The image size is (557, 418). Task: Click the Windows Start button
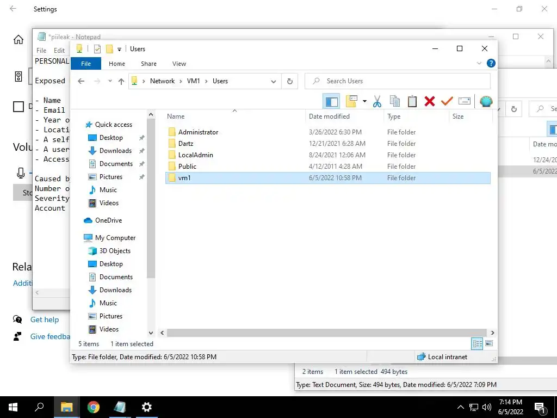pyautogui.click(x=13, y=407)
